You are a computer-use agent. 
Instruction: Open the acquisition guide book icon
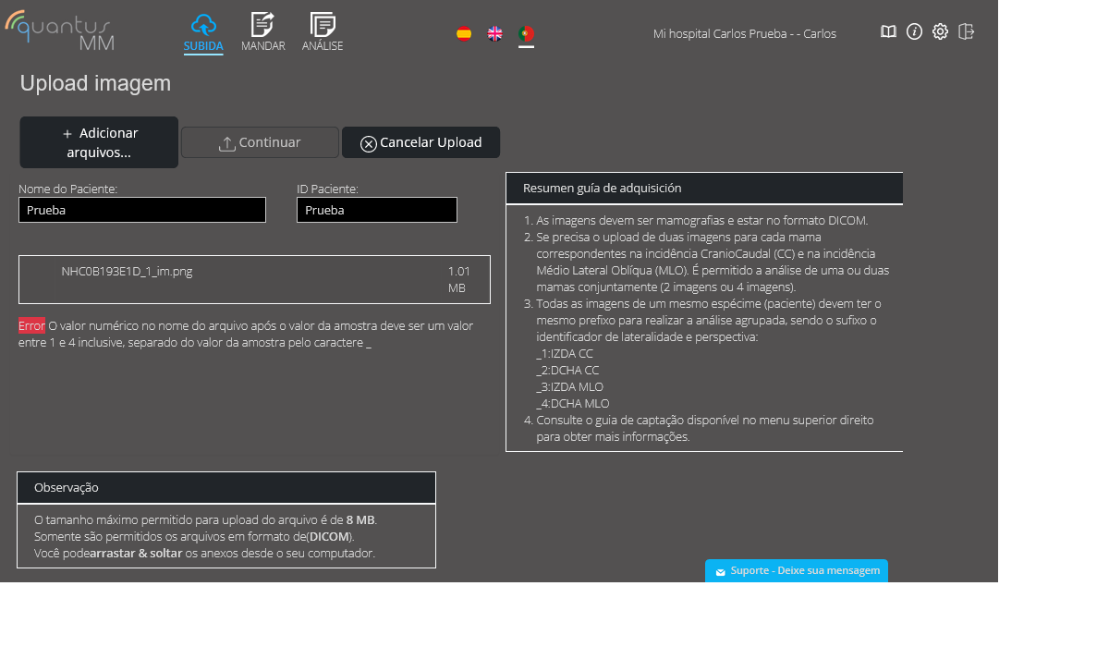888,31
